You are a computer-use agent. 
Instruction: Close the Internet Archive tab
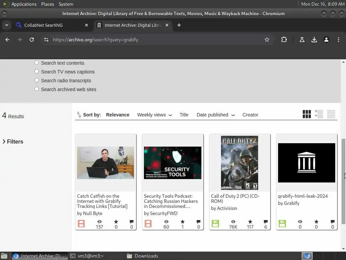point(167,25)
